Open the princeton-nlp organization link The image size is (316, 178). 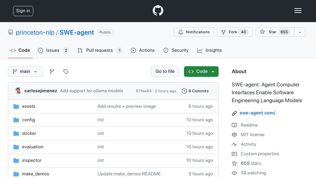pyautogui.click(x=35, y=32)
